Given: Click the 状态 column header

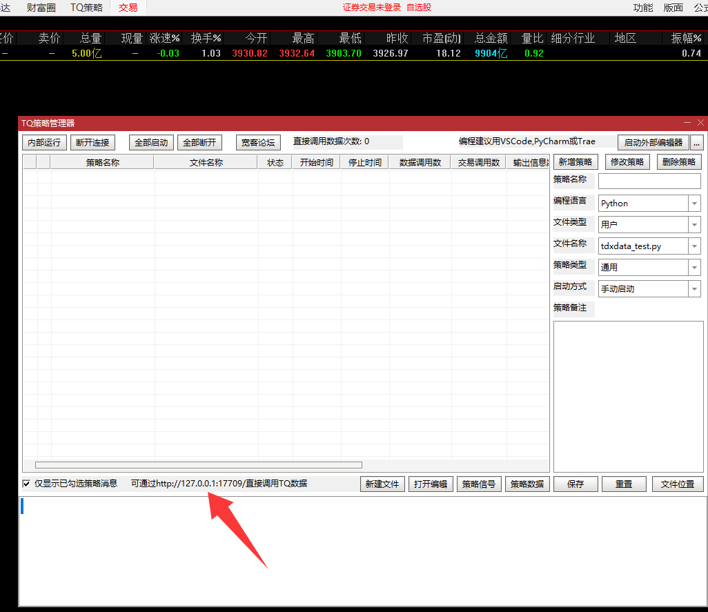Looking at the screenshot, I should pyautogui.click(x=275, y=162).
